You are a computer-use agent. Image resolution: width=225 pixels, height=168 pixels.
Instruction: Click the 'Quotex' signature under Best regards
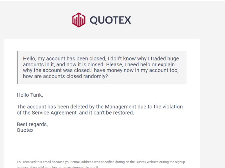pos(25,130)
